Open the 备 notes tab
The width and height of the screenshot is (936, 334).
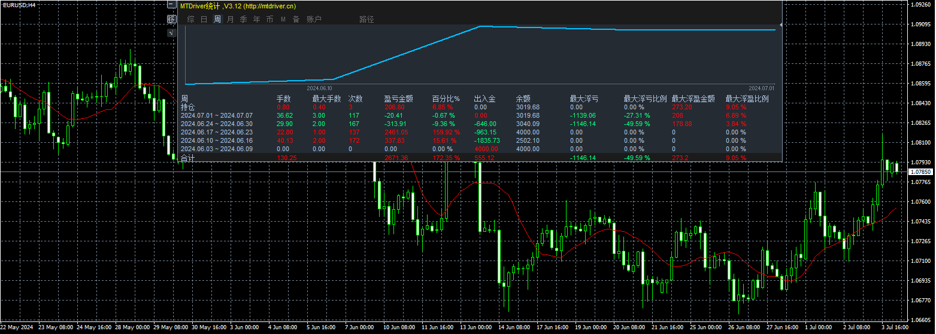pos(296,19)
